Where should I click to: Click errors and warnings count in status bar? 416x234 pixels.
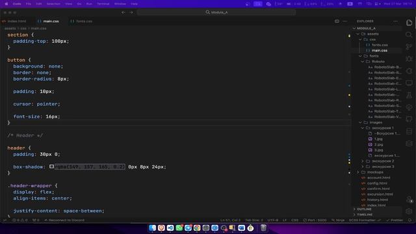pos(20,220)
